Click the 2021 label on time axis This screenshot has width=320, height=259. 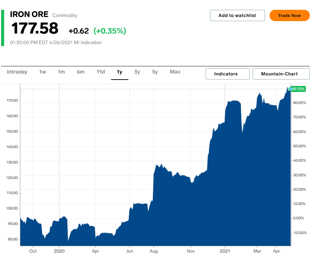[225, 251]
